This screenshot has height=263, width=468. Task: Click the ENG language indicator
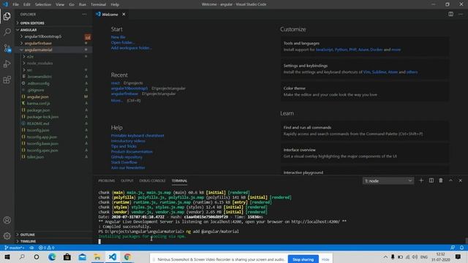click(424, 256)
